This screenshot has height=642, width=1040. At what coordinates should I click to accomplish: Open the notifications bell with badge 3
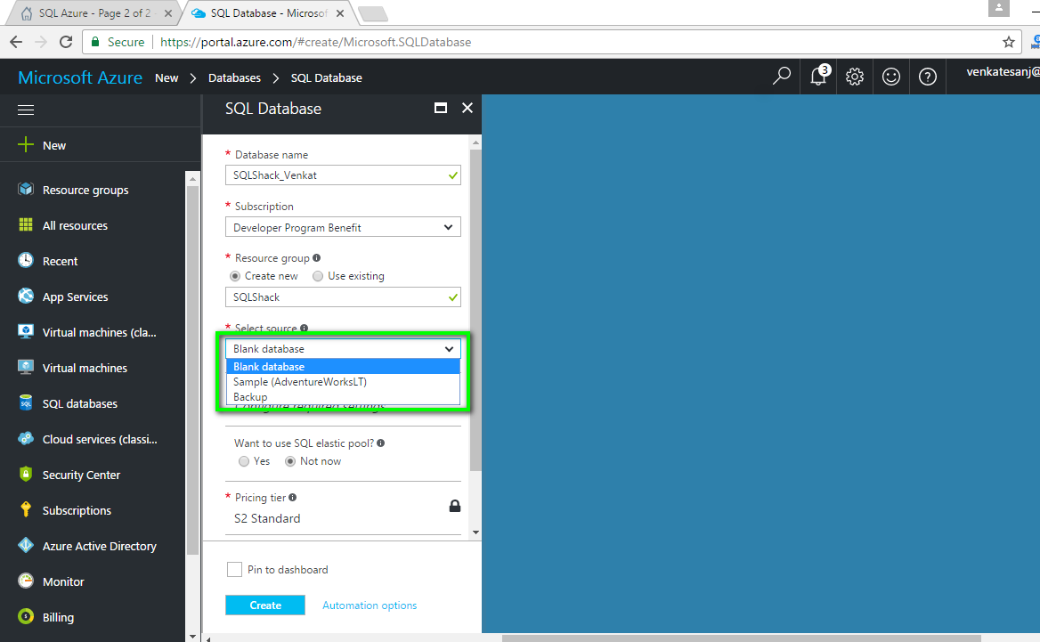pos(819,76)
